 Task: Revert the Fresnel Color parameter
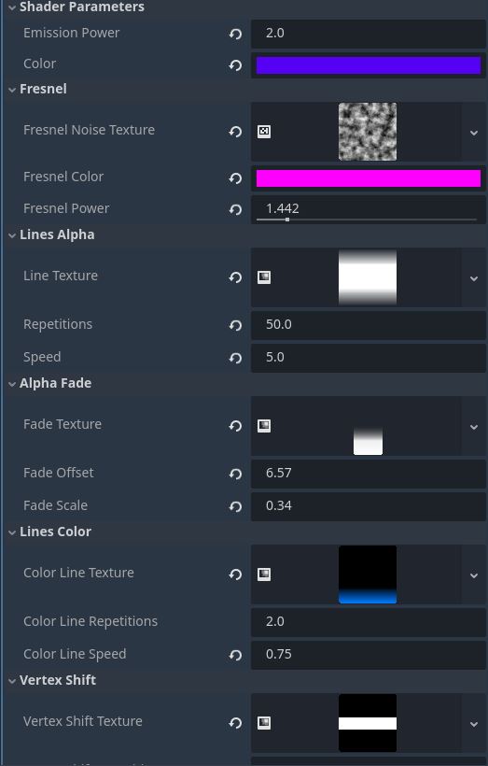coord(235,178)
